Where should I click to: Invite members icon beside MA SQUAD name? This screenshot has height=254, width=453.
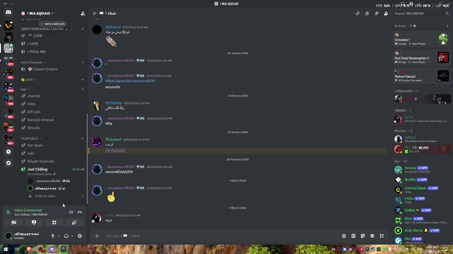pyautogui.click(x=83, y=13)
